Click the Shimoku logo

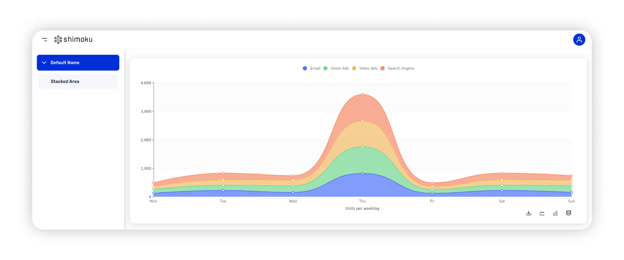(73, 40)
